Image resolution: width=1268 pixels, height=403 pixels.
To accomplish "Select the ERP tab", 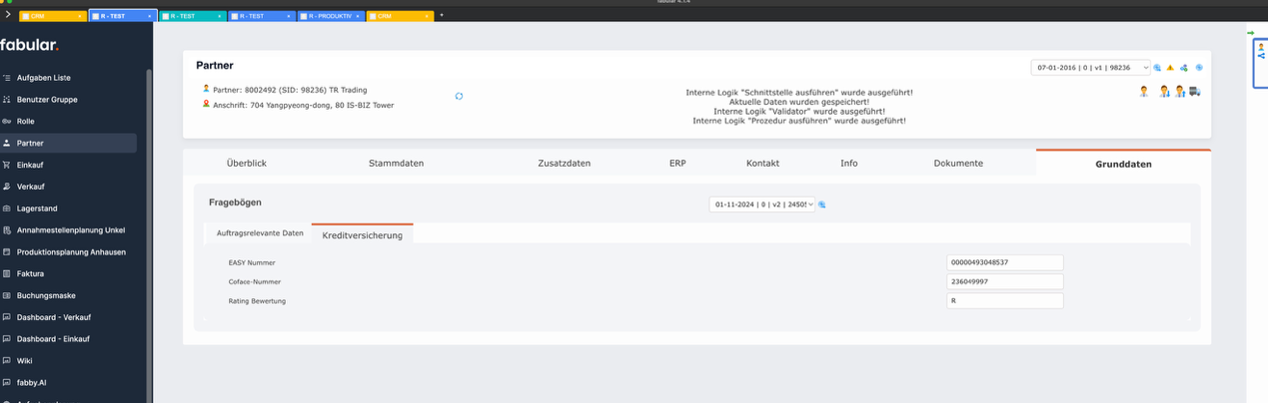I will tap(677, 163).
